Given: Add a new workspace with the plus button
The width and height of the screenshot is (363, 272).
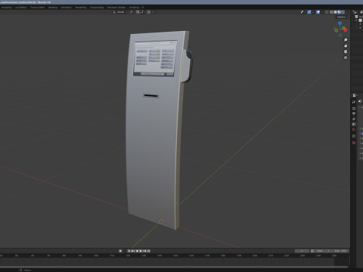Looking at the screenshot, I should (143, 8).
